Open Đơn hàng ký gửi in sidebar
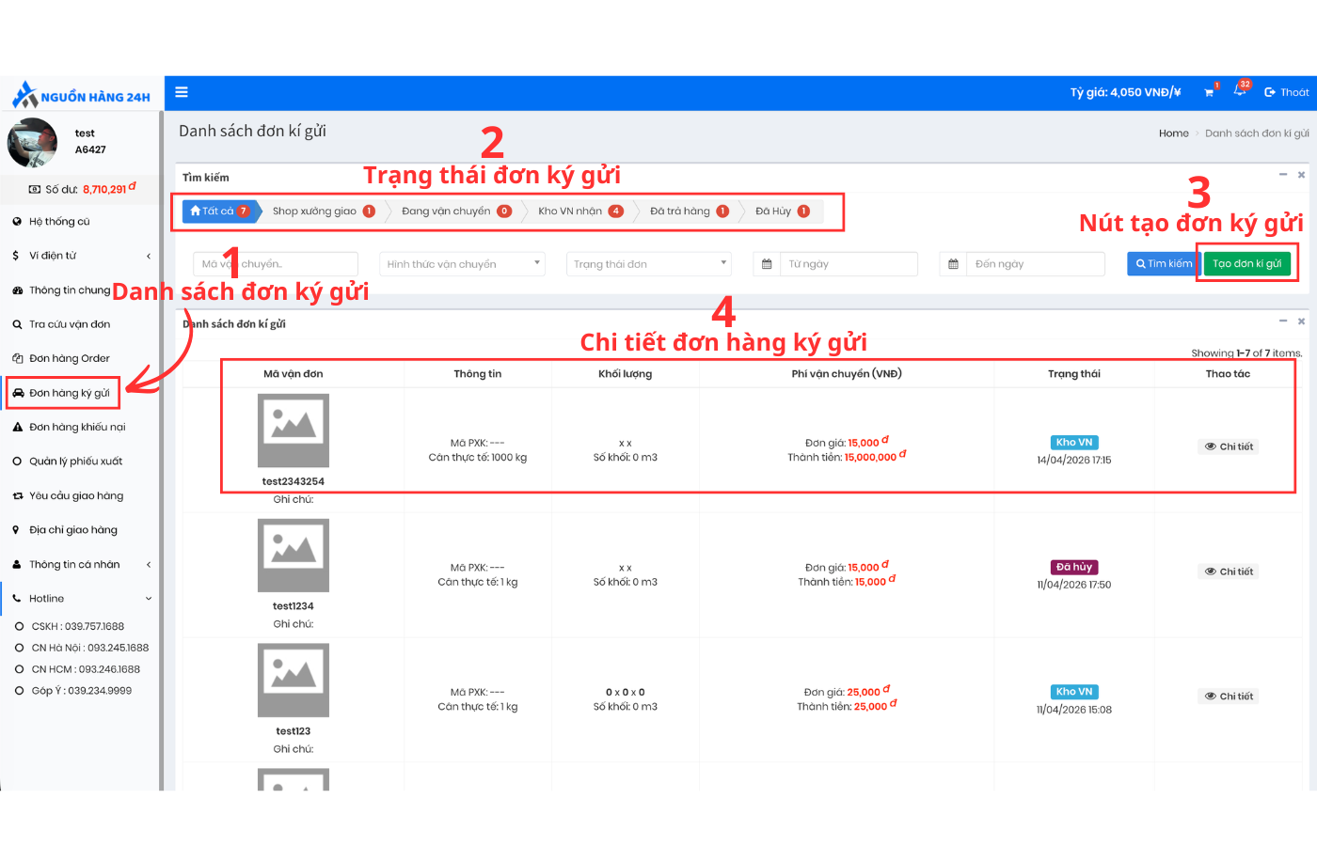The height and width of the screenshot is (846, 1317). pyautogui.click(x=69, y=393)
